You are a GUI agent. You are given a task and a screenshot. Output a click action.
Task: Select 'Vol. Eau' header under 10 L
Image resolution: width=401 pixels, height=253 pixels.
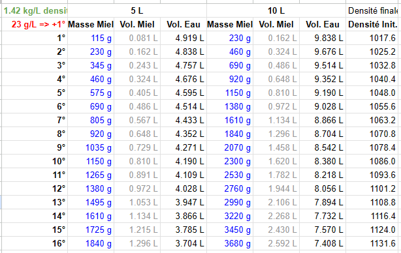pyautogui.click(x=323, y=24)
